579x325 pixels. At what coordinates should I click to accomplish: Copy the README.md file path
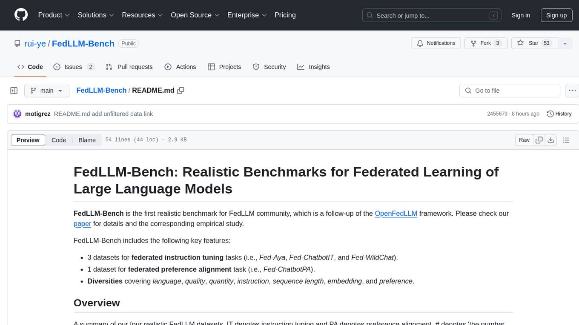coord(181,90)
